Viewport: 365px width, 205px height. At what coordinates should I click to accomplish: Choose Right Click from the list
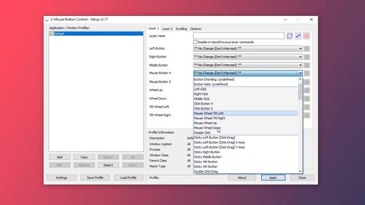coord(246,94)
